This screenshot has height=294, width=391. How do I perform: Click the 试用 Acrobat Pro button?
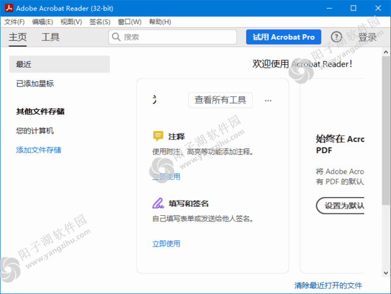point(283,37)
